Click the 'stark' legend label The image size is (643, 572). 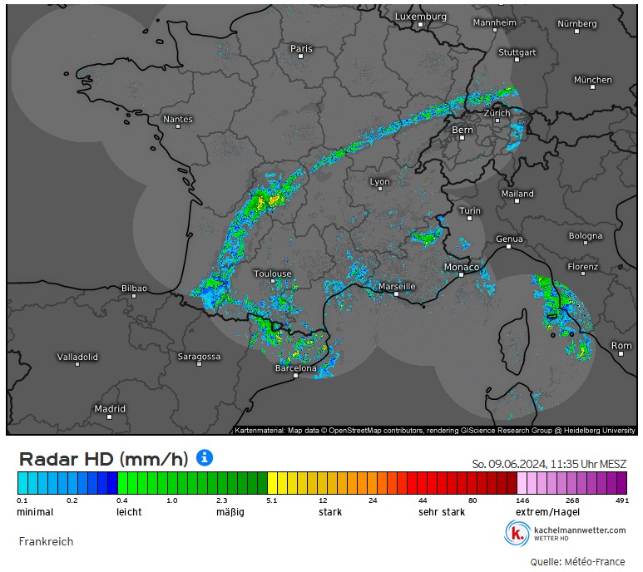(330, 512)
